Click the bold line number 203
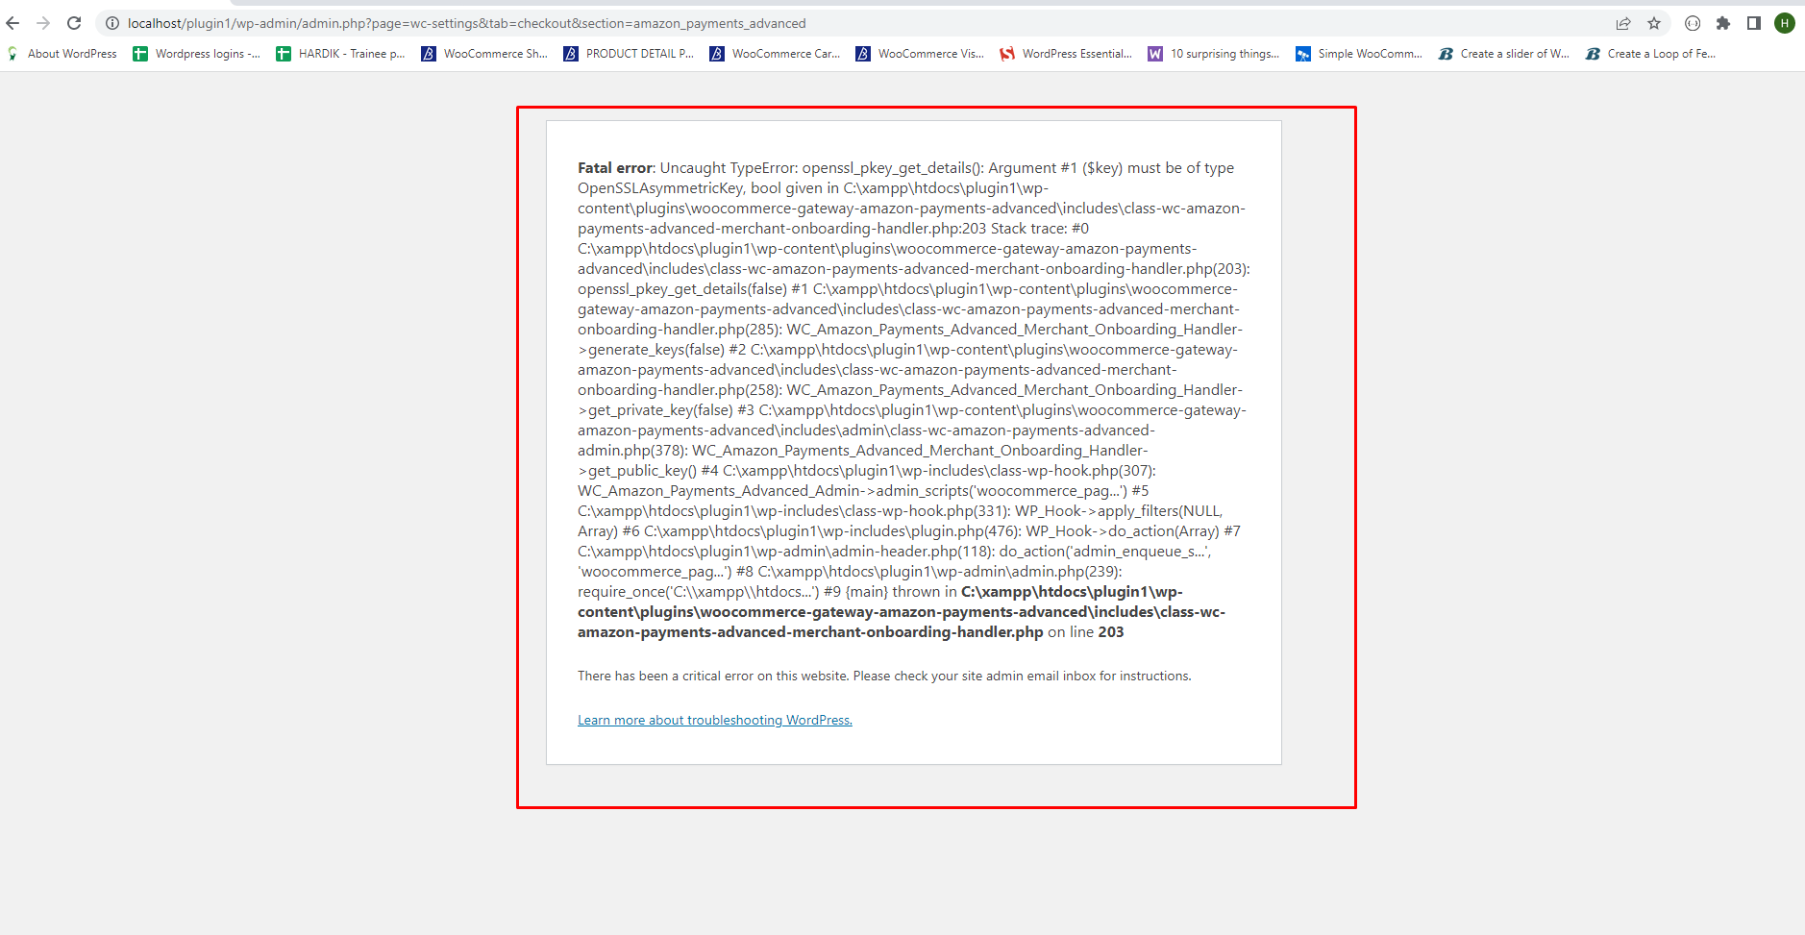The width and height of the screenshot is (1805, 935). (x=1111, y=632)
